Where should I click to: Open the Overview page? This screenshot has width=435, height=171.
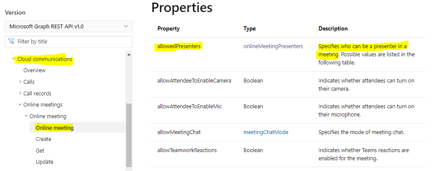click(34, 70)
